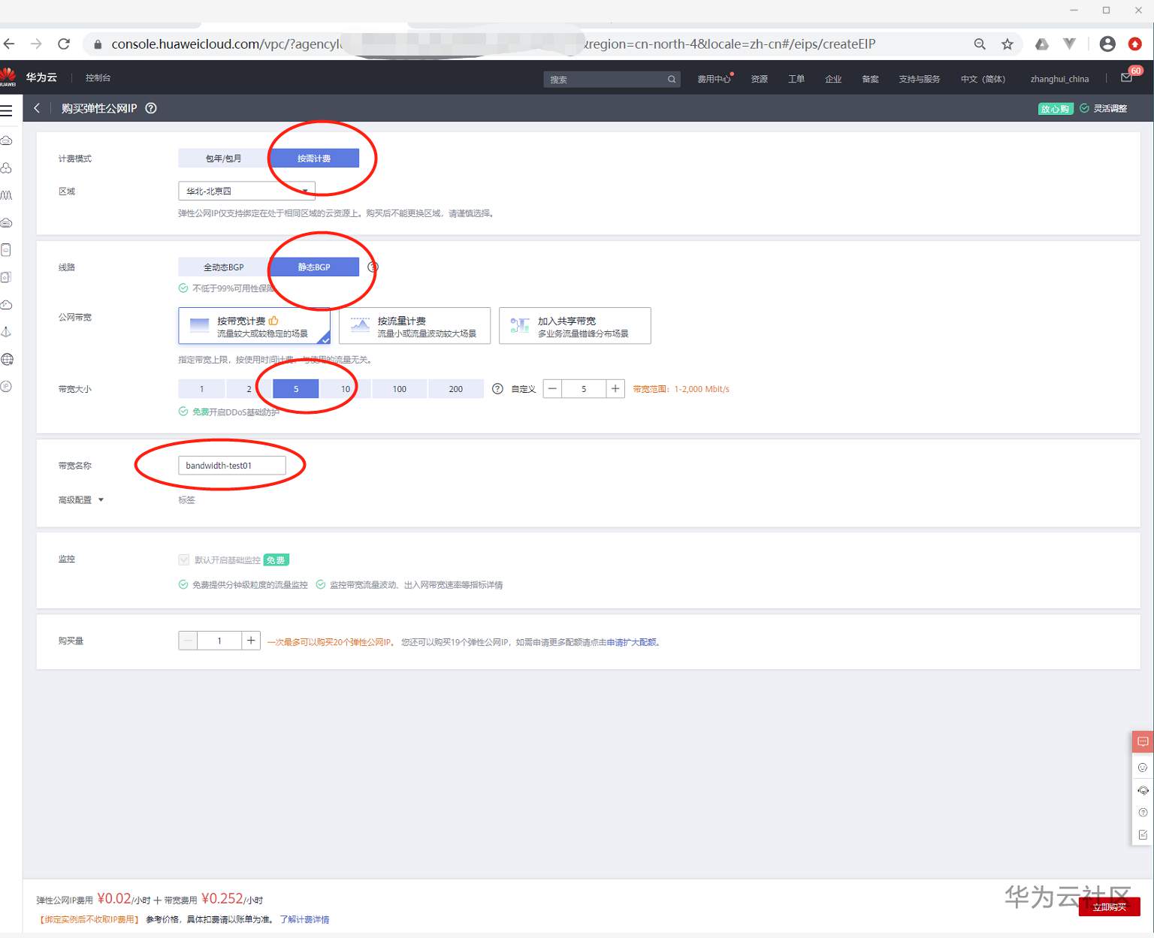The image size is (1154, 938).
Task: Click the red browser extension icon
Action: (x=1135, y=44)
